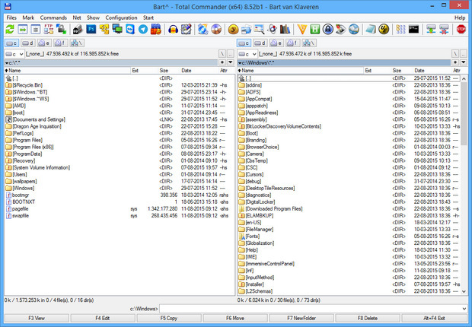The height and width of the screenshot is (327, 472).
Task: Click the F8 Delete button
Action: click(x=368, y=319)
